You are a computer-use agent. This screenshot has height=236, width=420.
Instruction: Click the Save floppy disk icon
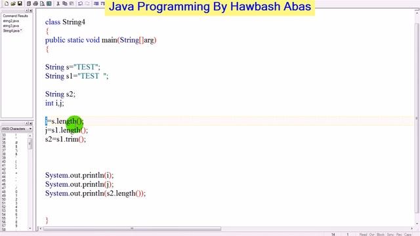[20, 3]
